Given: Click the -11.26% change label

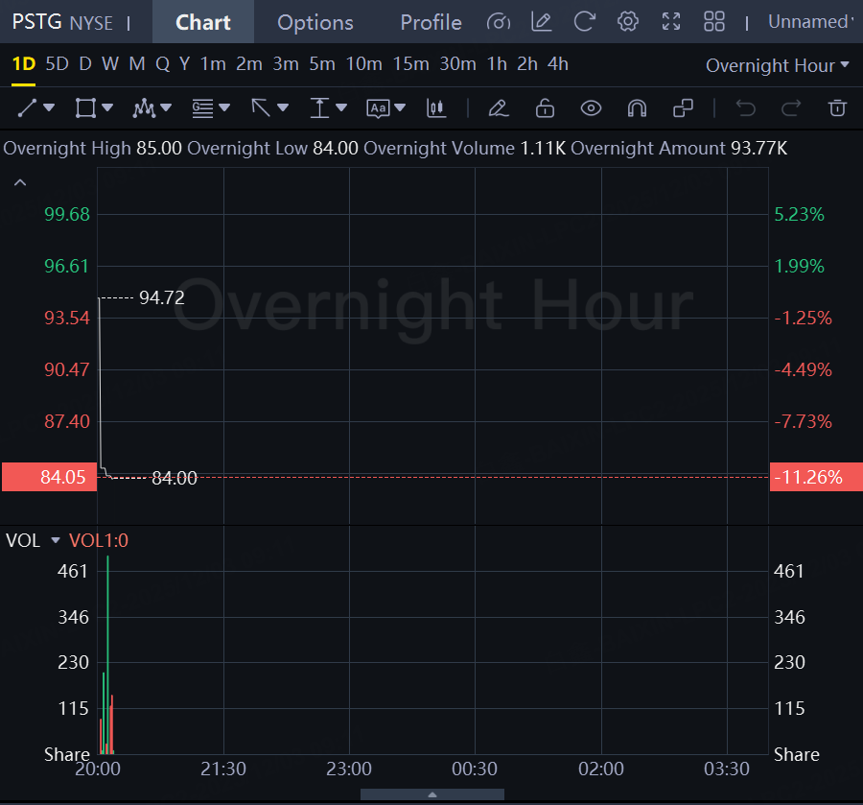Looking at the screenshot, I should point(816,477).
